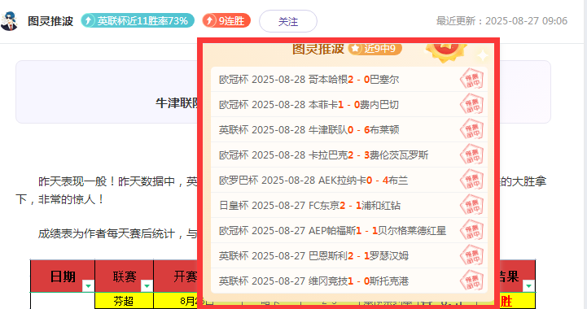Screen dimensions: 587x309
Task: Open the 图灵推波 author name
Action: tap(50, 21)
